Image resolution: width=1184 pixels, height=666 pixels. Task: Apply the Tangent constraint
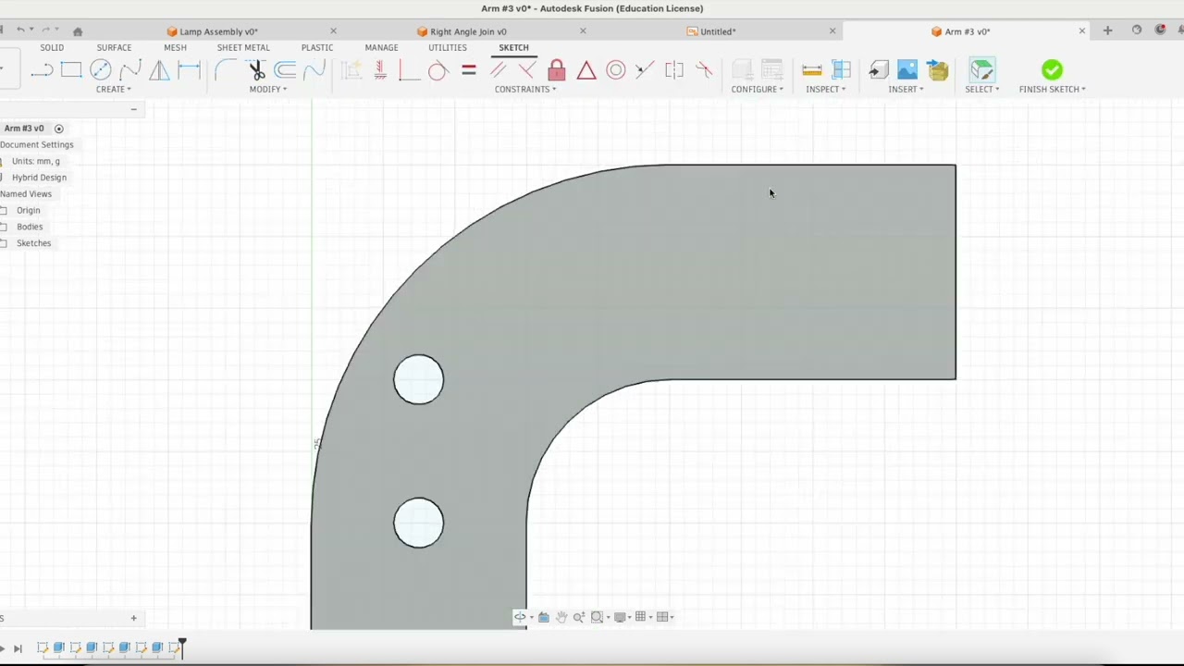click(438, 70)
